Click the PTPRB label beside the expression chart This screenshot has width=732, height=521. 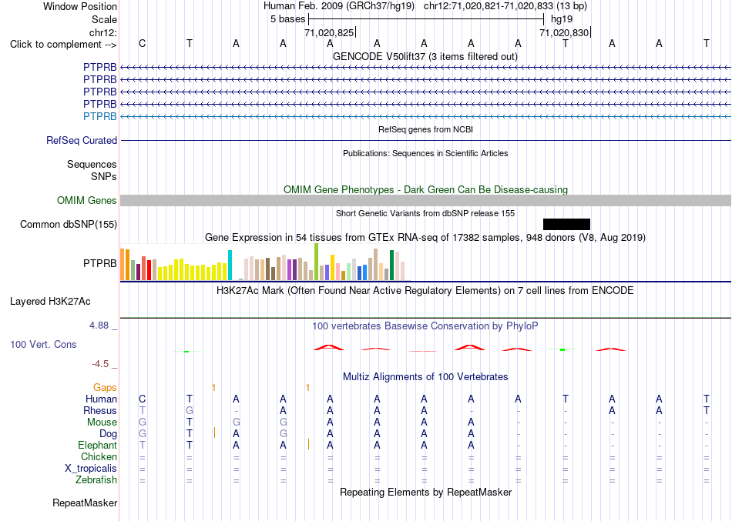point(100,263)
